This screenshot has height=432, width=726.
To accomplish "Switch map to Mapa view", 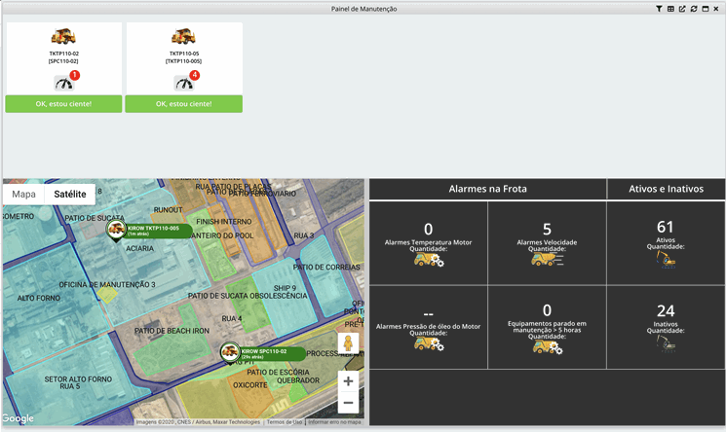I will (23, 194).
